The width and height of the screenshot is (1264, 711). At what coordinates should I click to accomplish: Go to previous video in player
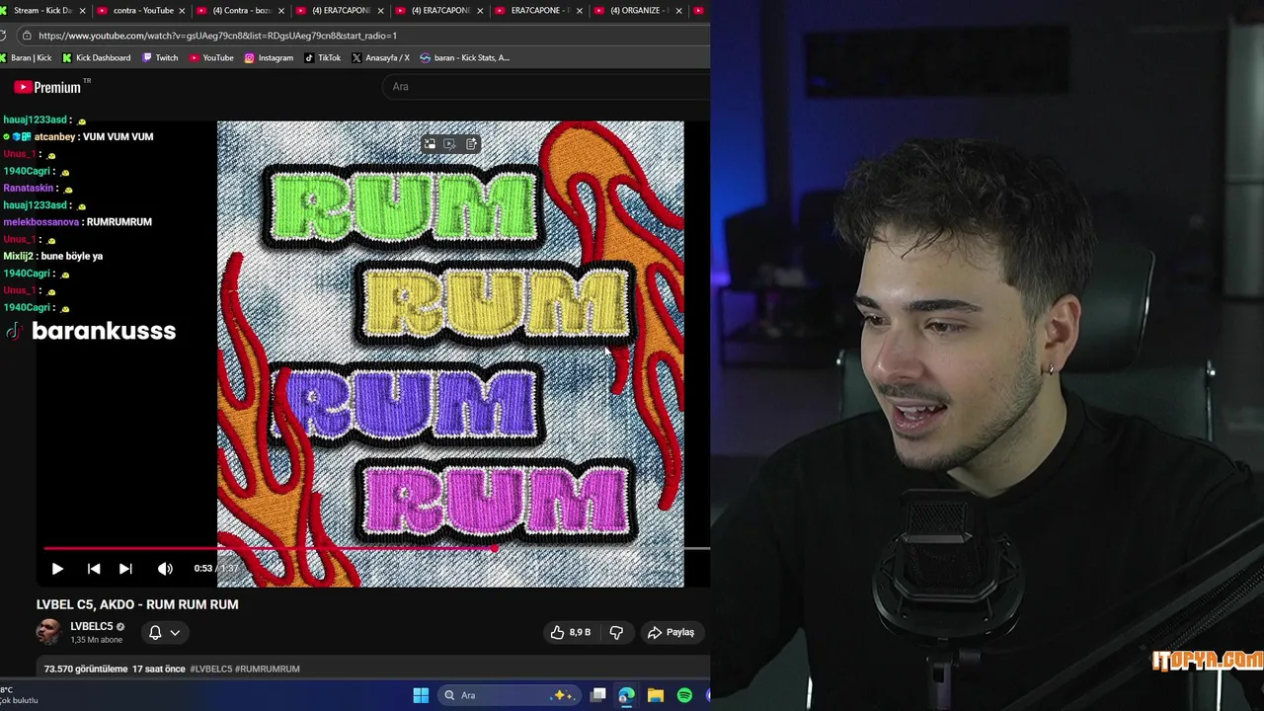(94, 569)
